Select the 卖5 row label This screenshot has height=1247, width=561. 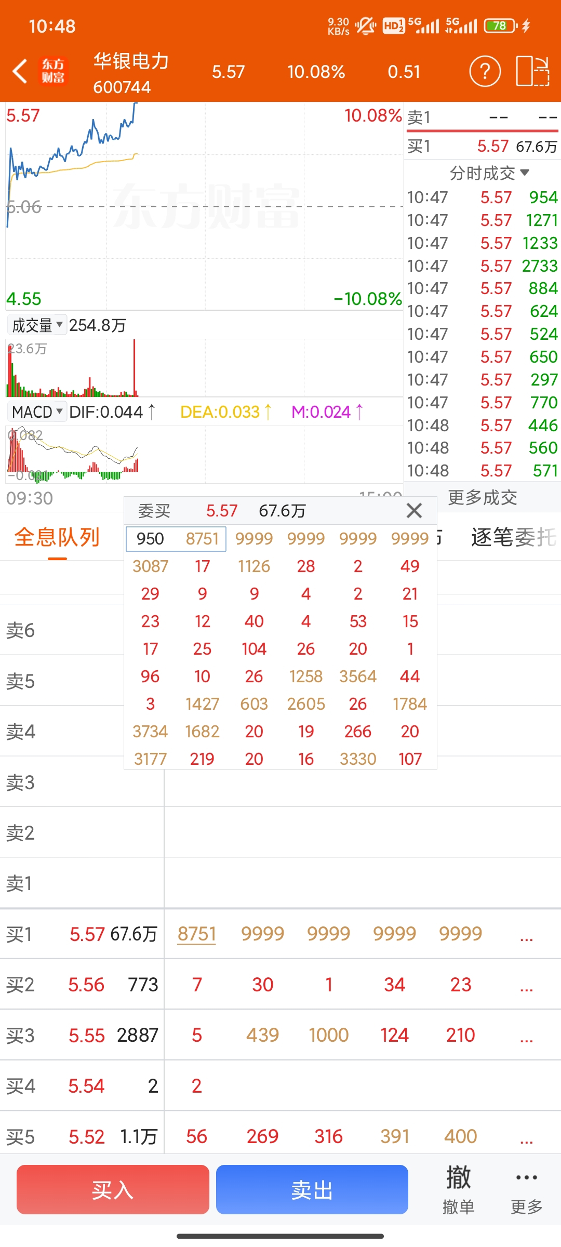point(20,681)
